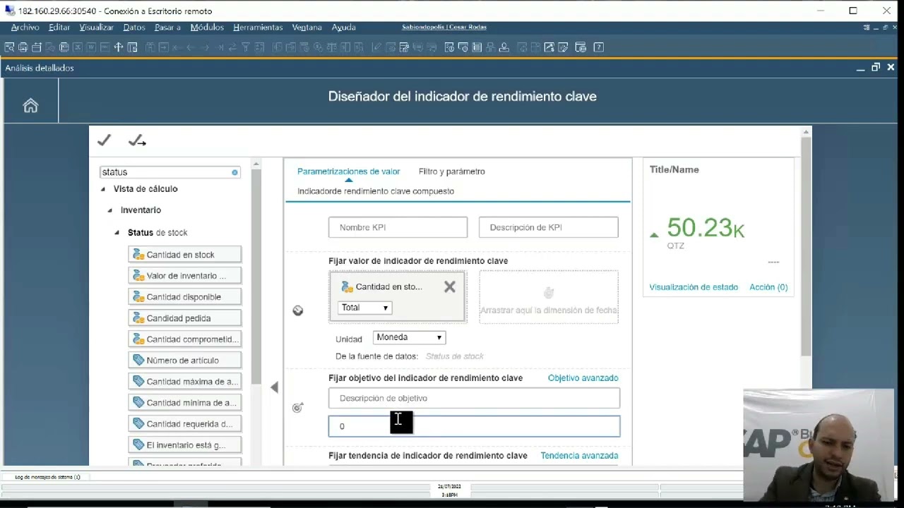904x508 pixels.
Task: Open the Pasar a menu
Action: (x=167, y=27)
